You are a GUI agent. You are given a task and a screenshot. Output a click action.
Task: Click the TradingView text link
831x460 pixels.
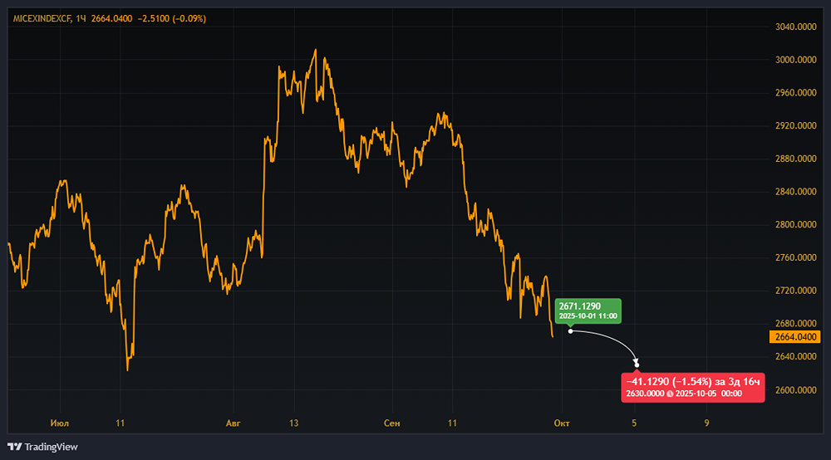coord(51,447)
